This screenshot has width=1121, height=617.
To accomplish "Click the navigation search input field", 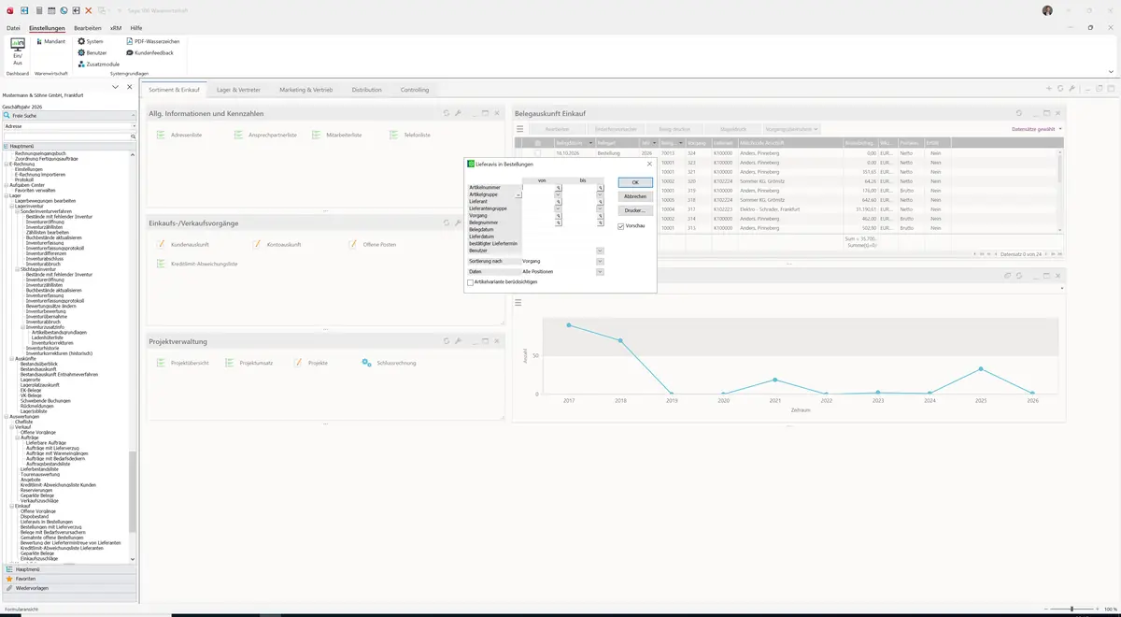I will point(67,136).
